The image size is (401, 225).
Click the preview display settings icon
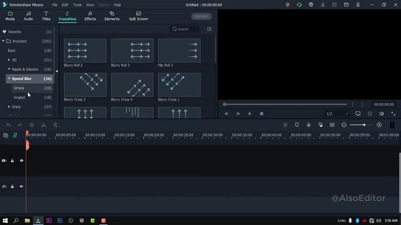[358, 114]
